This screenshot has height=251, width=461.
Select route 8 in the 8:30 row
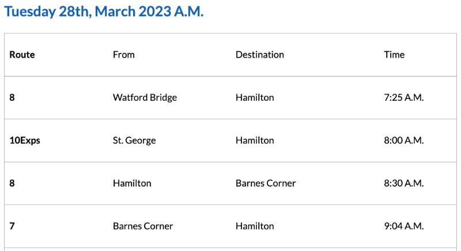(12, 183)
